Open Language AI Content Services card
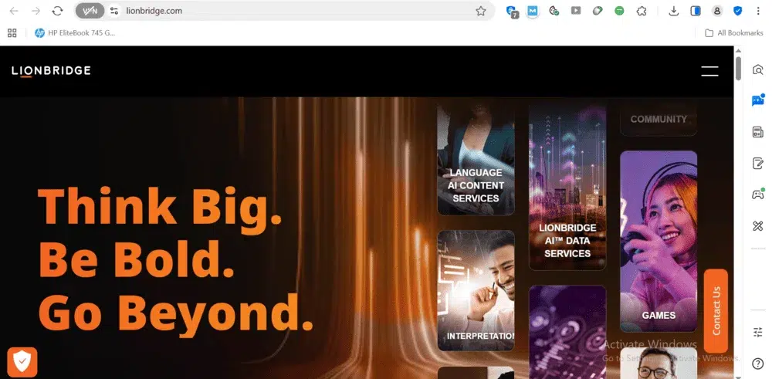This screenshot has width=772, height=379. coord(476,161)
